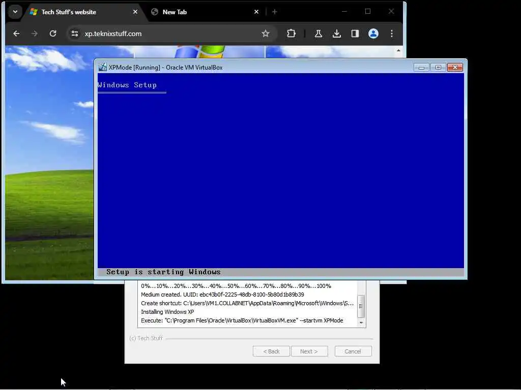Open Chrome three-dot menu
Viewport: 521px width, 390px height.
click(x=392, y=34)
